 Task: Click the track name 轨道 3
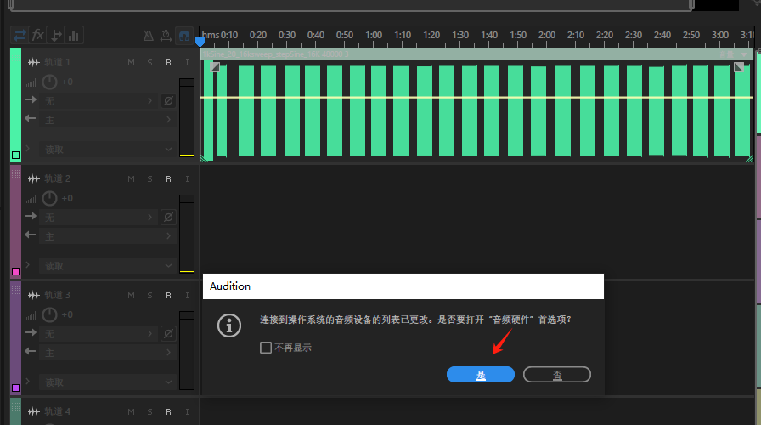57,295
